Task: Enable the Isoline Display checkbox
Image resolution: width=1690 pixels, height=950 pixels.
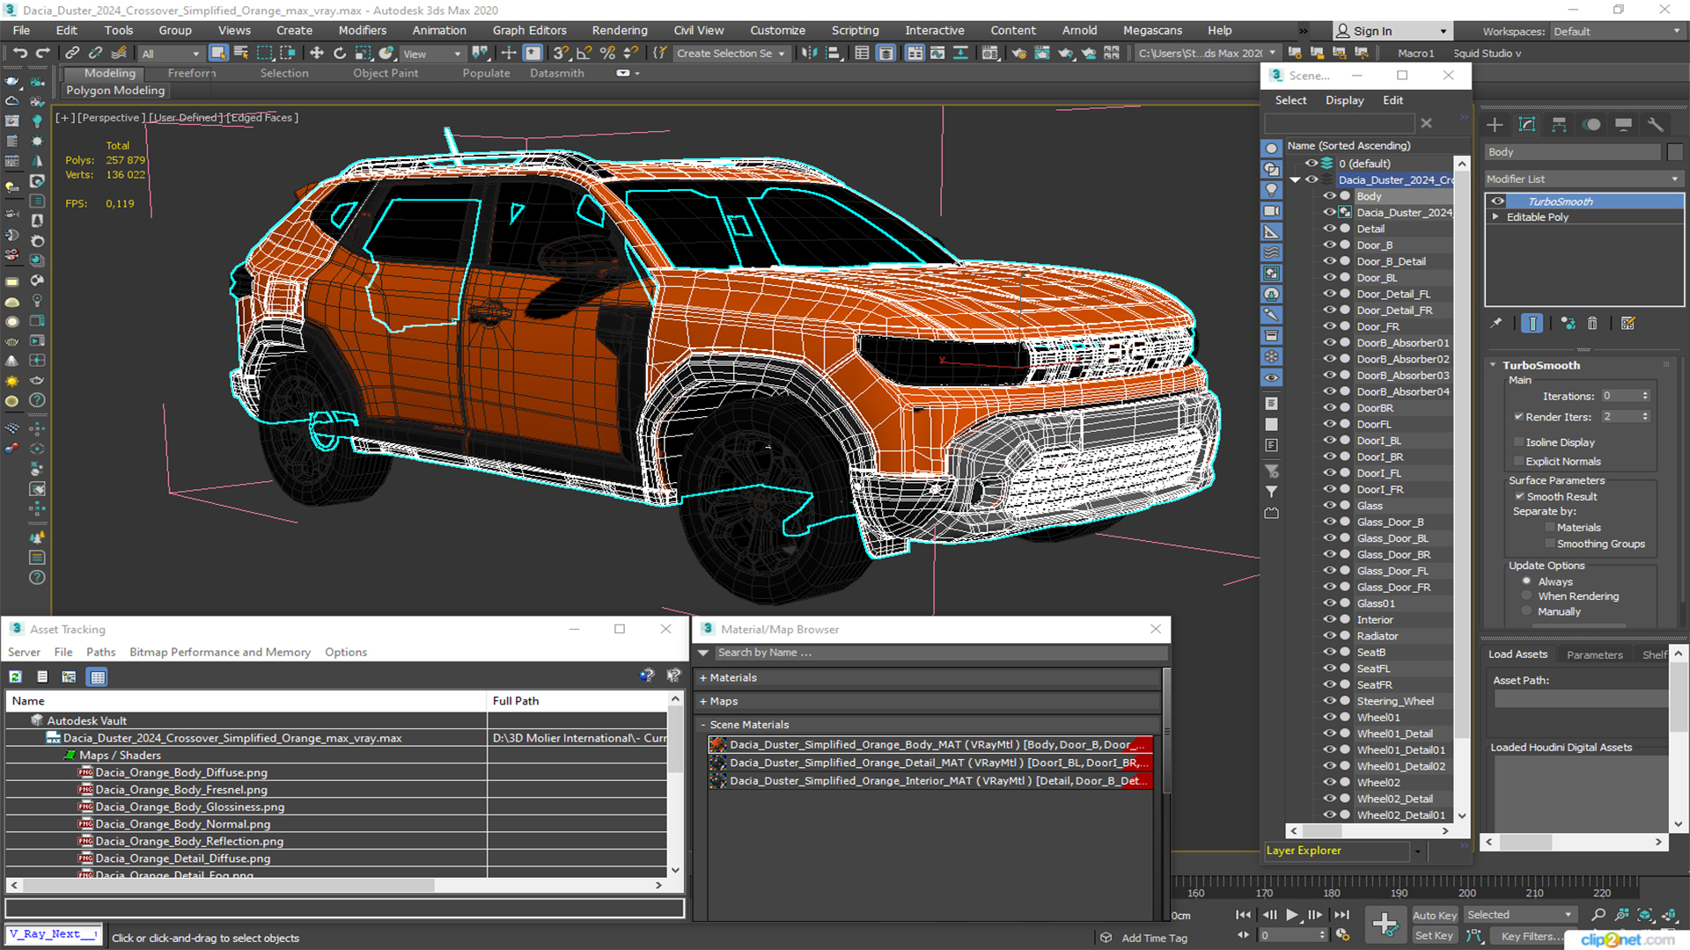Action: point(1518,442)
